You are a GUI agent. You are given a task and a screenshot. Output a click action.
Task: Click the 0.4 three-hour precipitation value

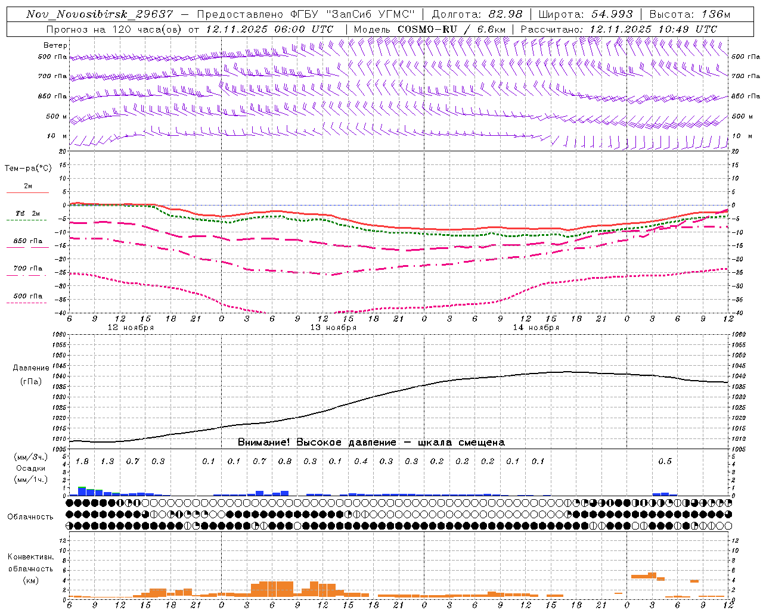[361, 462]
